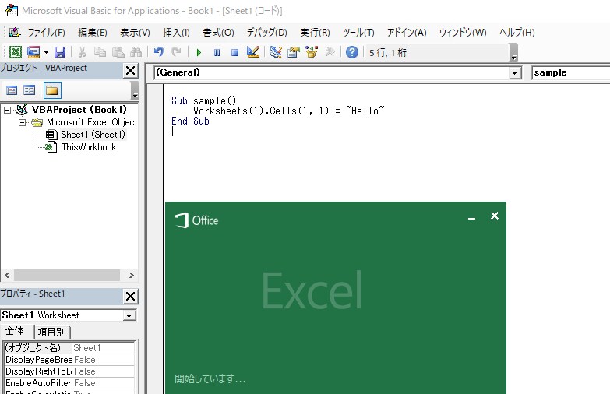Open the 実行(R) menu
The width and height of the screenshot is (610, 394).
315,33
